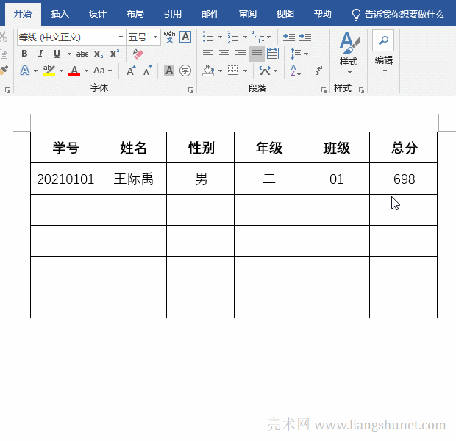Sort text A to Z
The width and height of the screenshot is (456, 441).
click(296, 71)
